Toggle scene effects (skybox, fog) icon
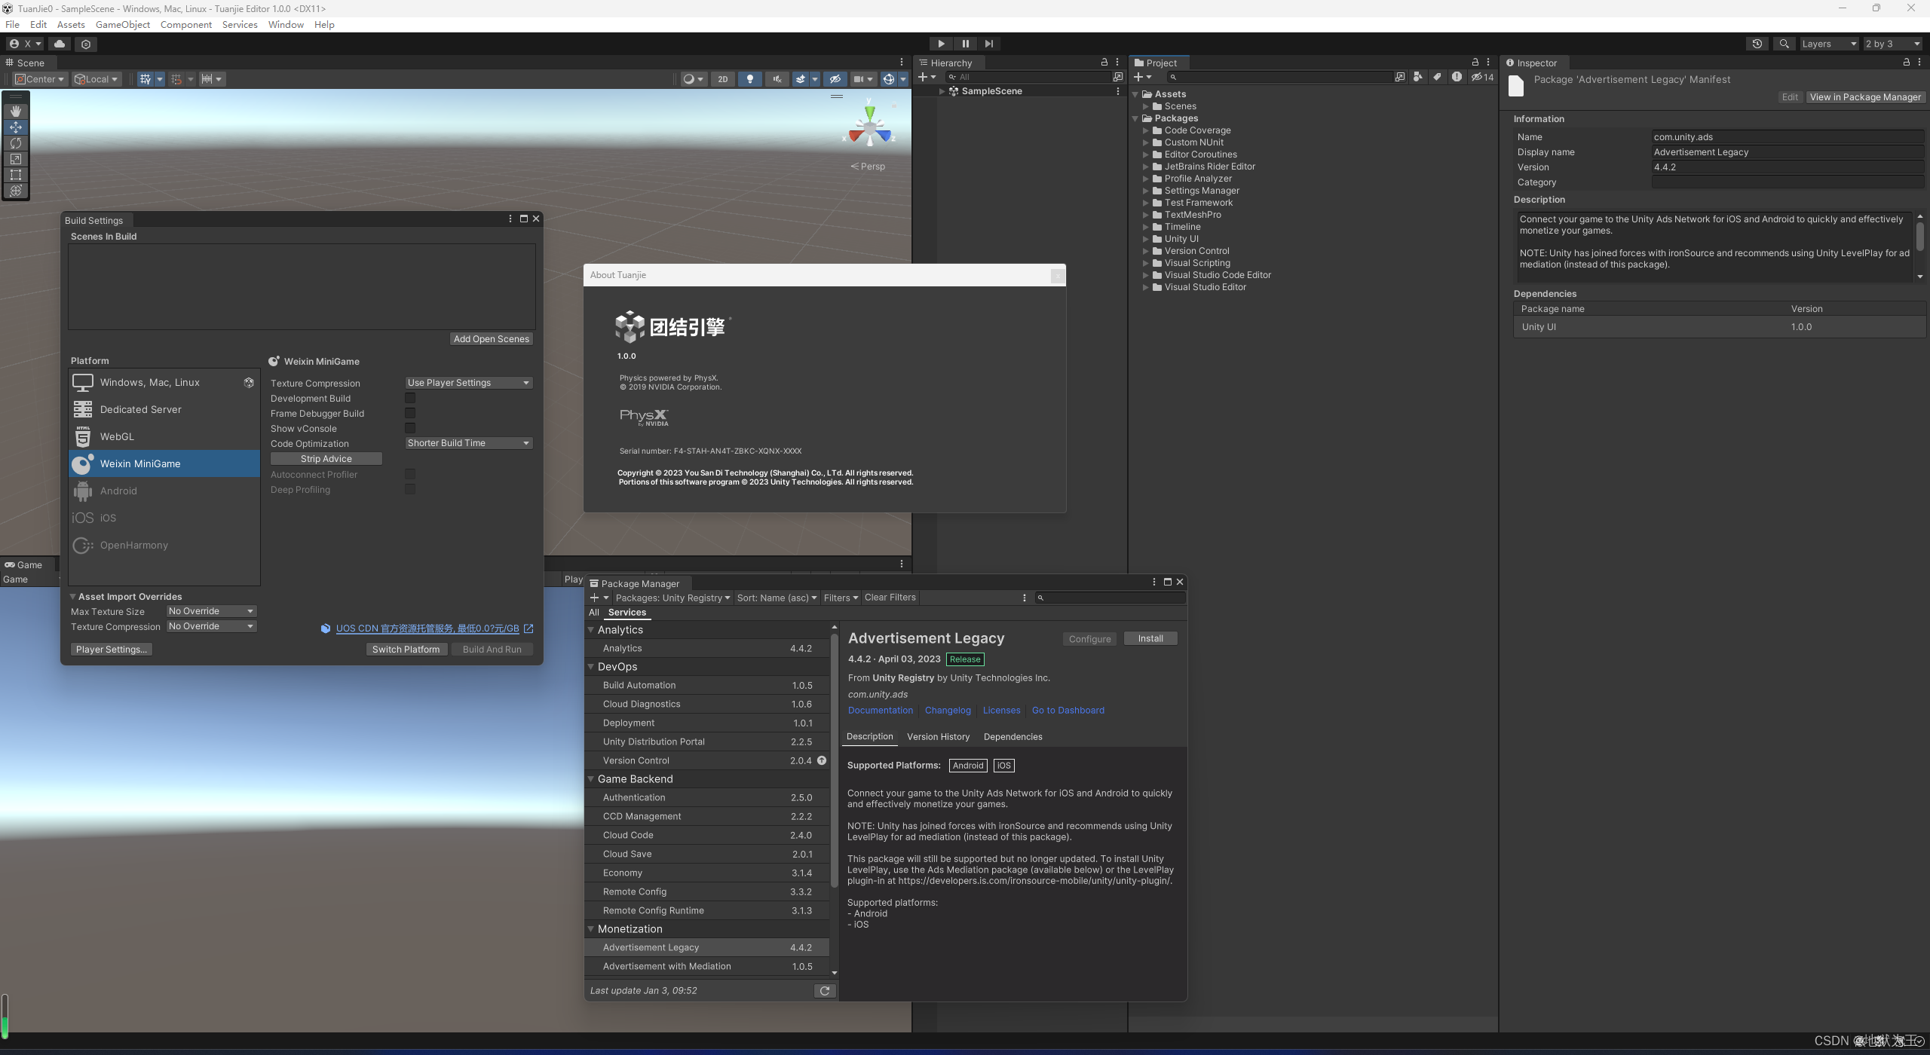Screen dimensions: 1930x1055 (801, 79)
